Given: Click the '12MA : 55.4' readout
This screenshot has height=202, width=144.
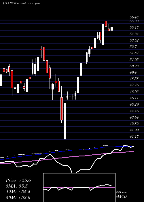Looking at the screenshot, I should coord(18,192).
